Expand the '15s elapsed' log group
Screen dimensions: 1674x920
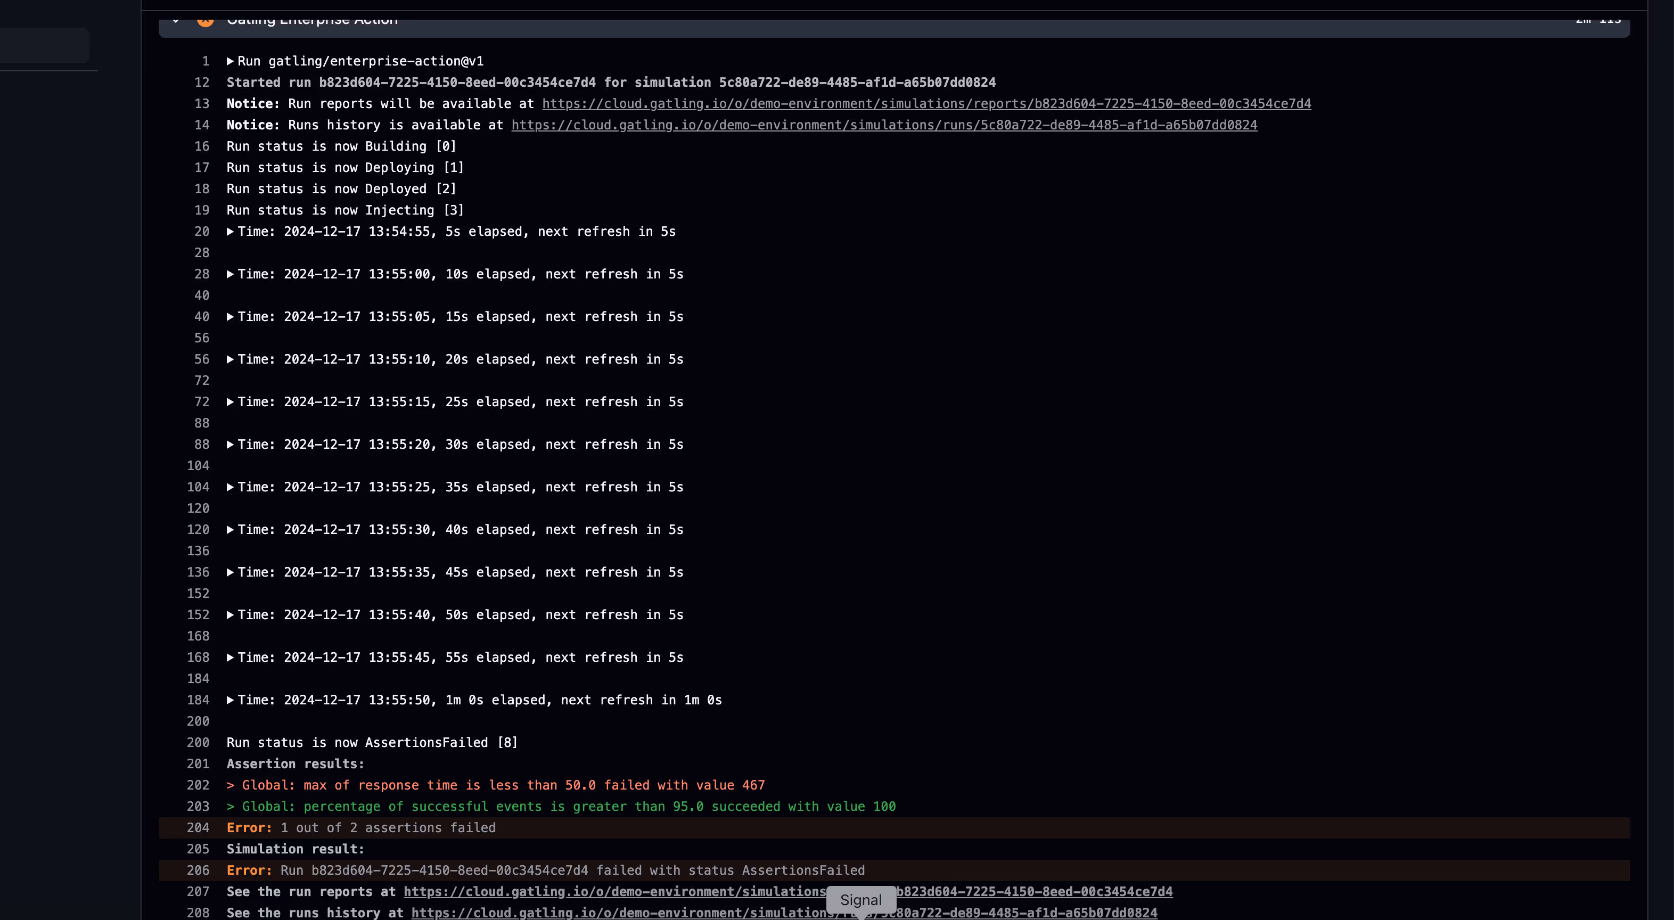tap(230, 316)
